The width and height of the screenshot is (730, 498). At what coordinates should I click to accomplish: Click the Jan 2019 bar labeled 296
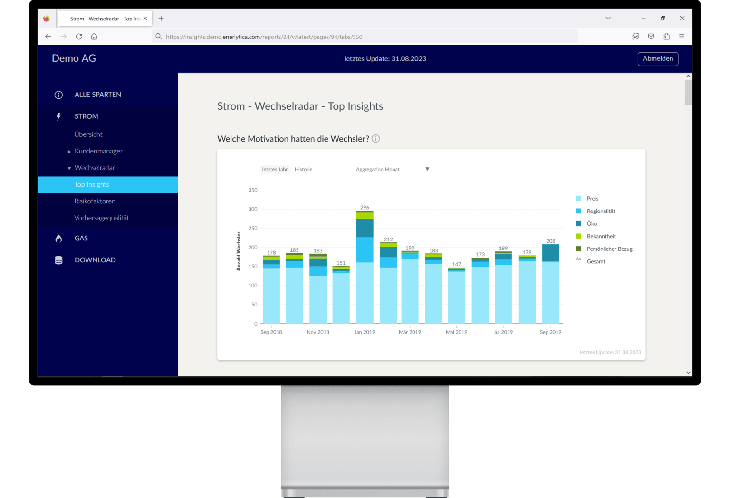tap(365, 267)
